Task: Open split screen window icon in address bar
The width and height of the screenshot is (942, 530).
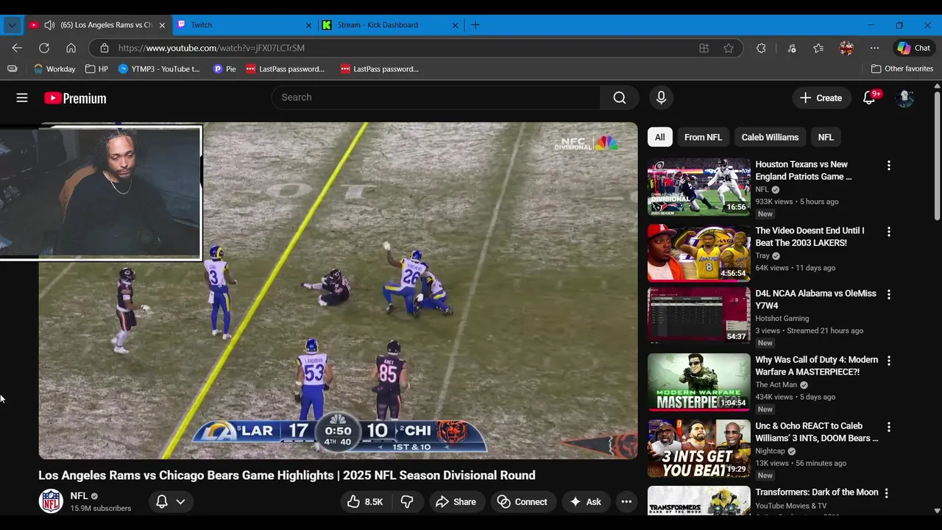Action: click(704, 48)
